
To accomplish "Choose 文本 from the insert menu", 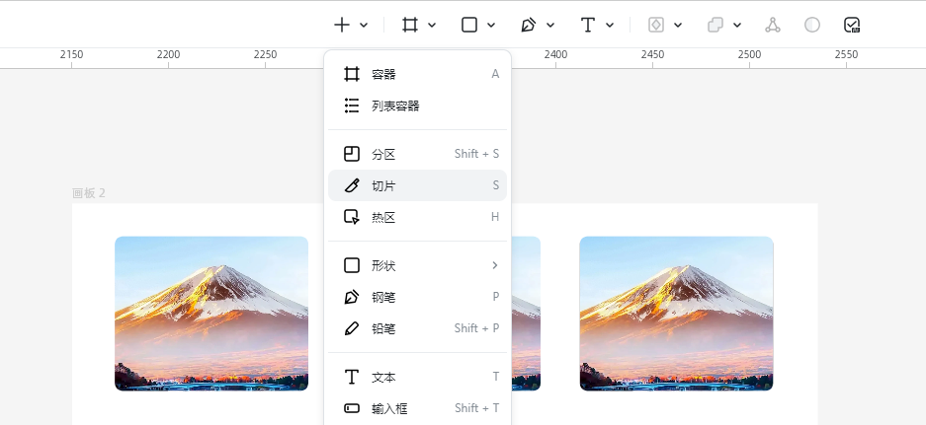I will (x=417, y=378).
